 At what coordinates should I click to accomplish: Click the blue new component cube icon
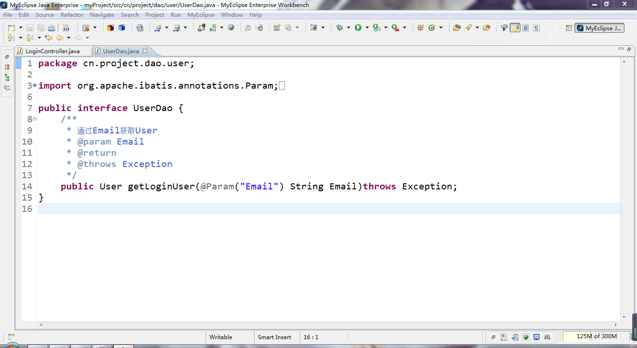(122, 28)
